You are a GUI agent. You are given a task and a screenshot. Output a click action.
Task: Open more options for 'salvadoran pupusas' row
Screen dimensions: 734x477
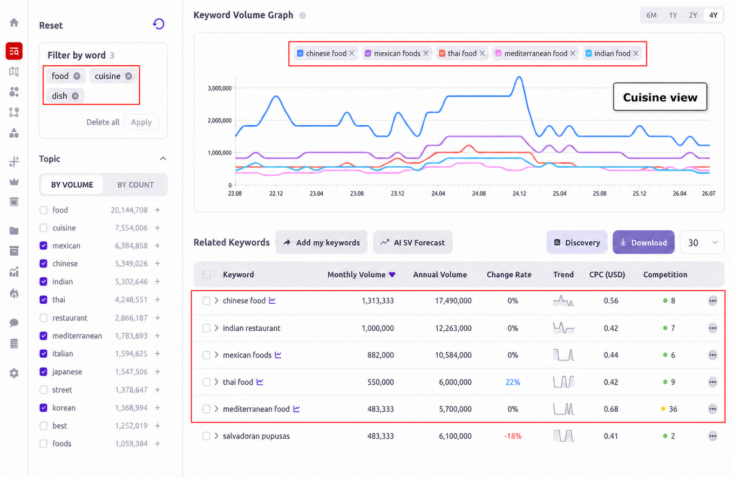712,436
